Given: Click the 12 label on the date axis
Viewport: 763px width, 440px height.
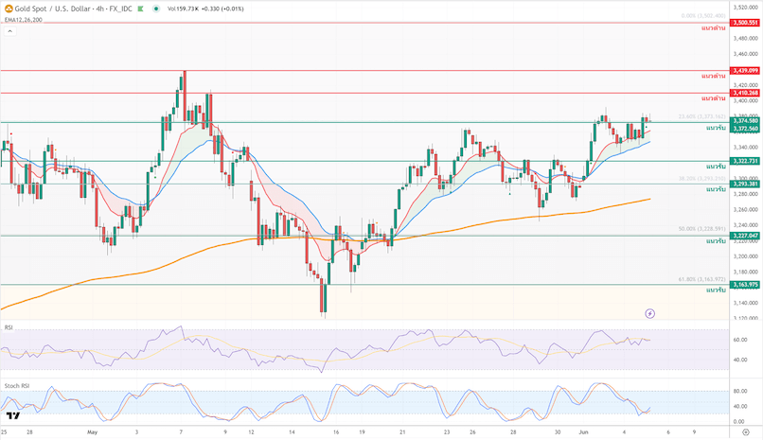Looking at the screenshot, I should [251, 431].
